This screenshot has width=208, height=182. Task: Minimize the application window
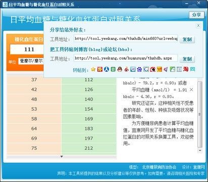click(x=186, y=4)
